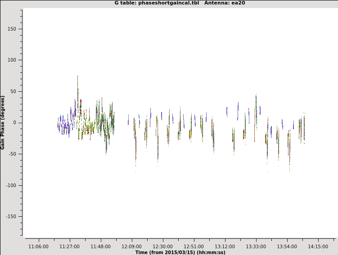Select the -50 y-axis tick label
This screenshot has width=338, height=255.
tap(12, 154)
